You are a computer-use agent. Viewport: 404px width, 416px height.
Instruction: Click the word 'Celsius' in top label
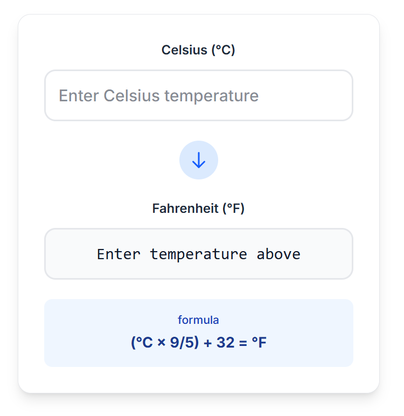pyautogui.click(x=184, y=50)
